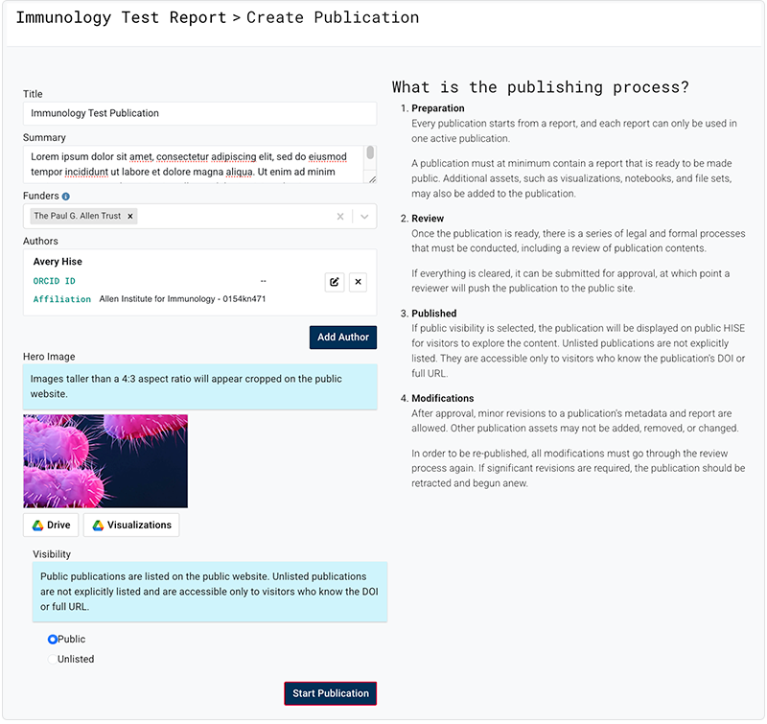Edit author Avery Hise
Viewport: 767px width, 724px height.
(334, 282)
